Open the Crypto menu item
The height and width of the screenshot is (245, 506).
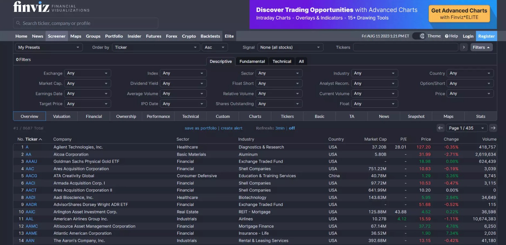coord(189,36)
